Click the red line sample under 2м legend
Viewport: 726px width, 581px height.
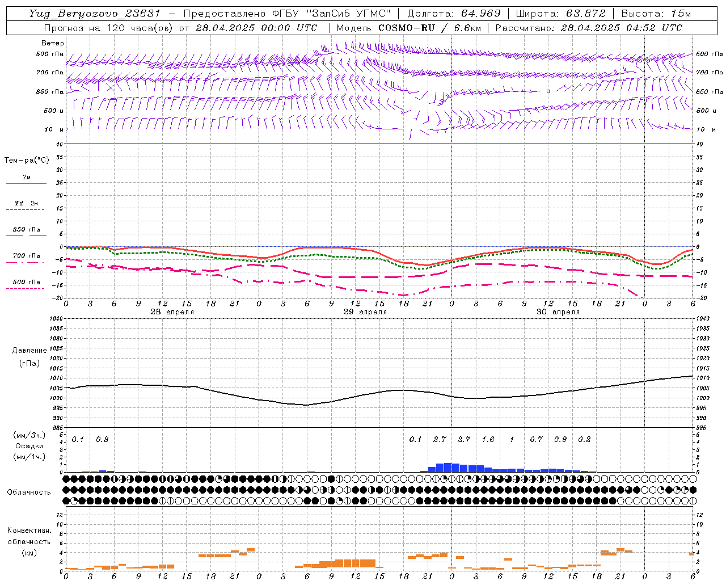(26, 183)
